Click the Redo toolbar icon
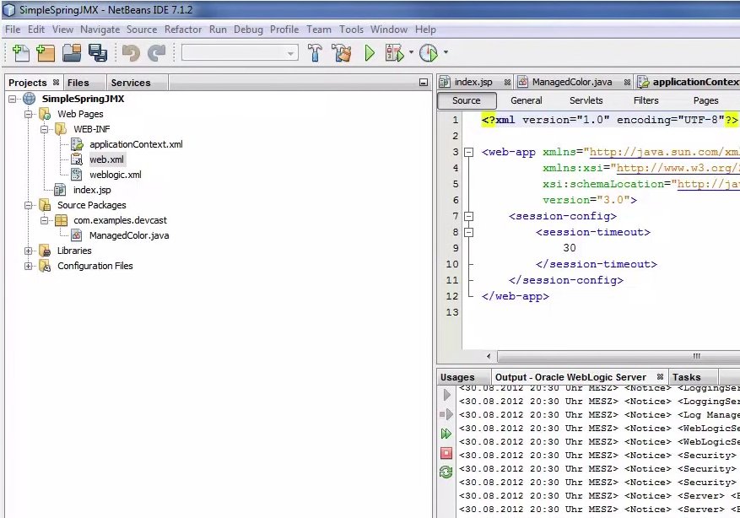 point(157,53)
